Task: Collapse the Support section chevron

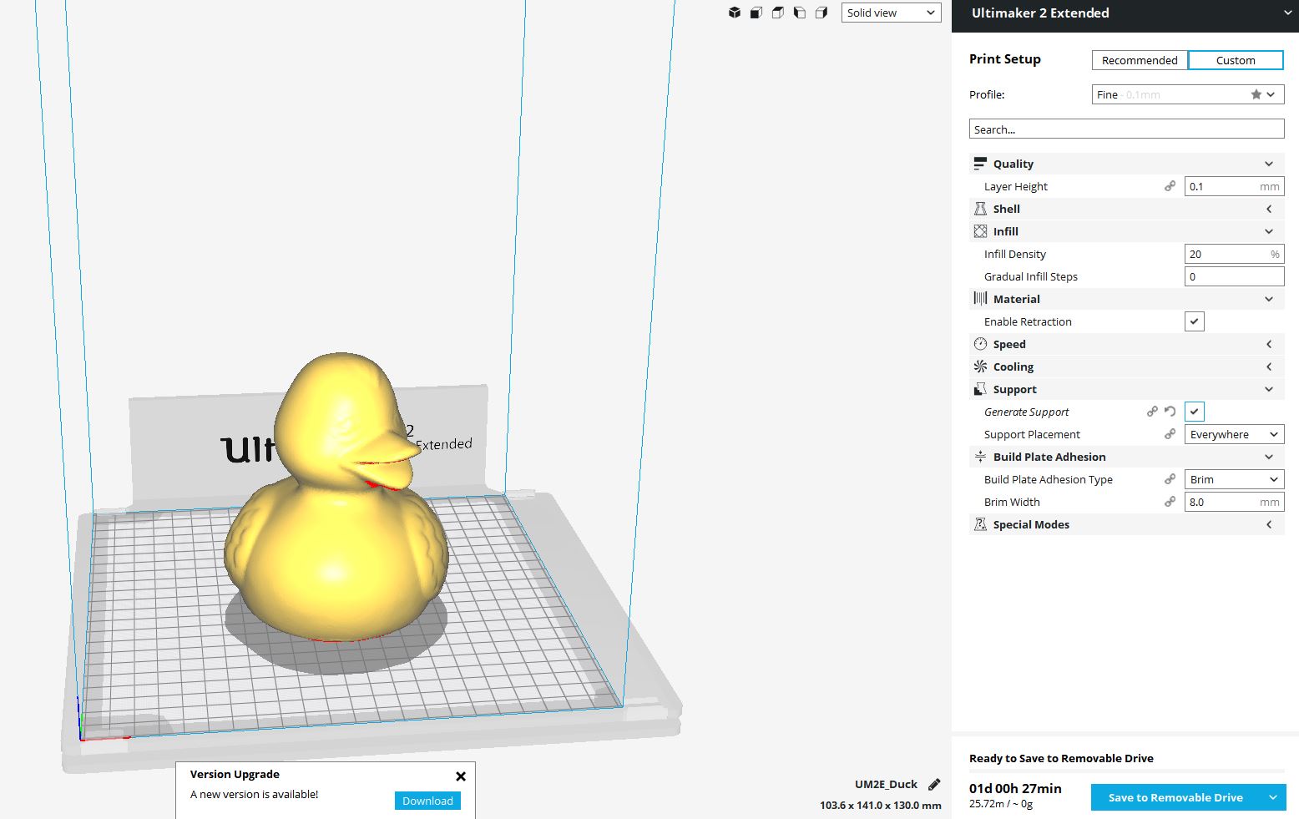Action: coord(1269,389)
